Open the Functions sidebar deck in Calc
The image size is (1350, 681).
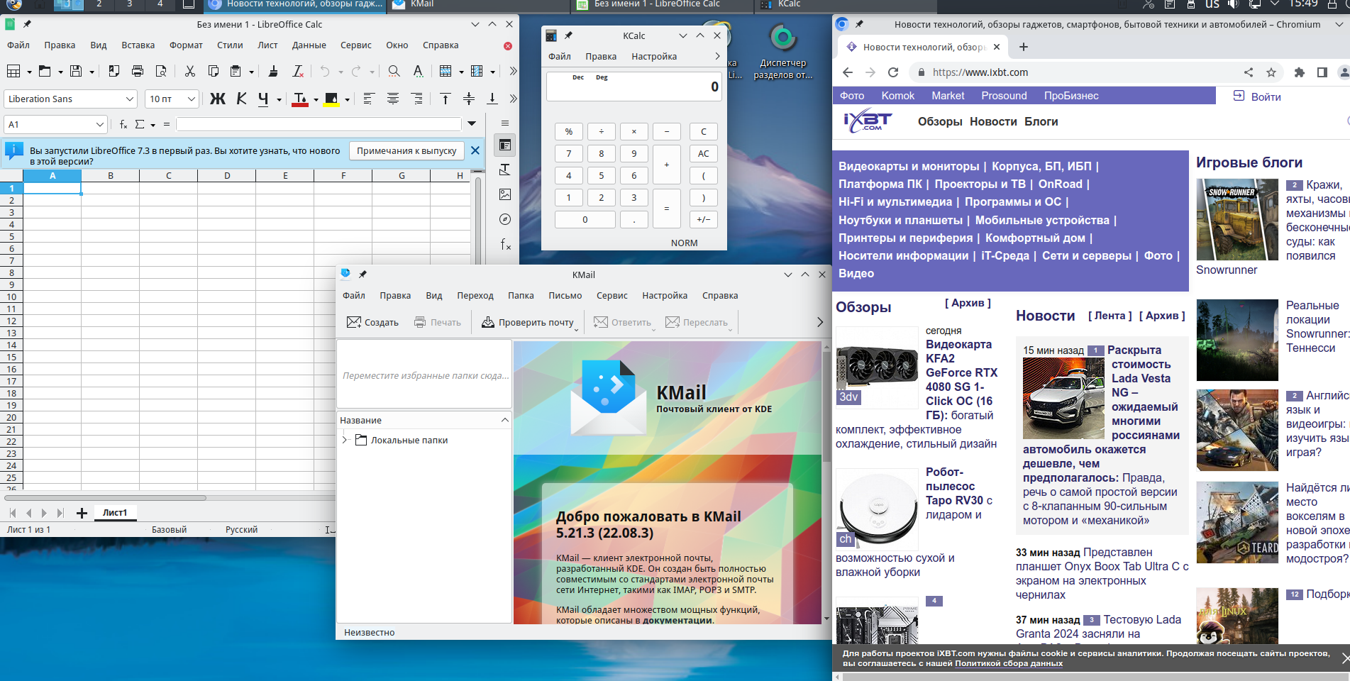pyautogui.click(x=505, y=244)
